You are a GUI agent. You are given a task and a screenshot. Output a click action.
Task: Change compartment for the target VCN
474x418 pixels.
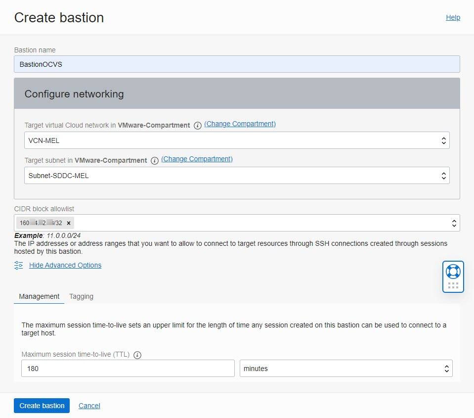[239, 124]
